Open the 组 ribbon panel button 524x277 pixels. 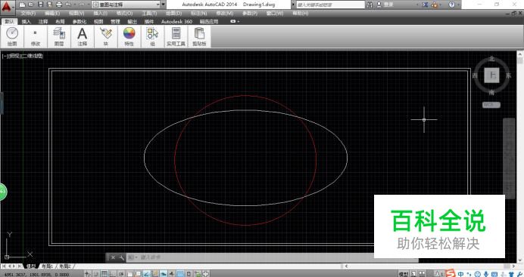click(152, 37)
